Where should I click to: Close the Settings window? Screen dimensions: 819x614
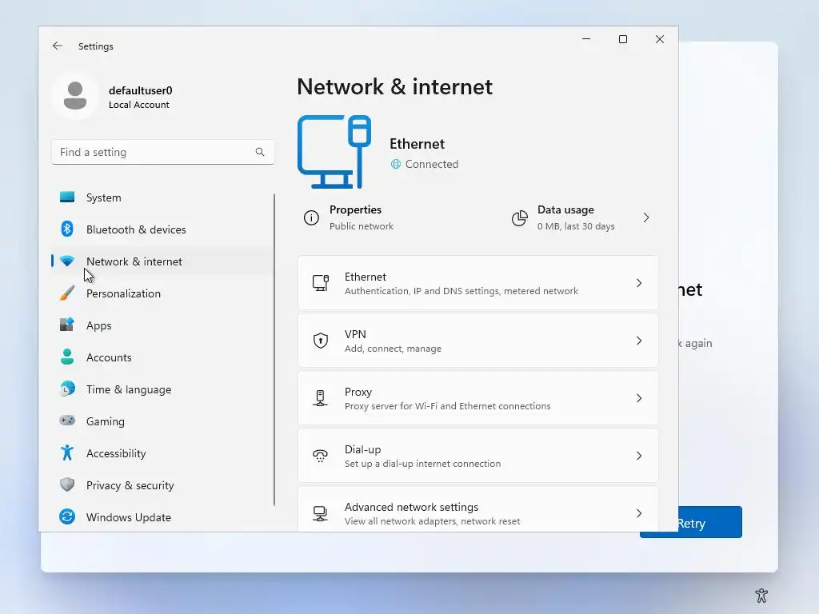point(660,39)
